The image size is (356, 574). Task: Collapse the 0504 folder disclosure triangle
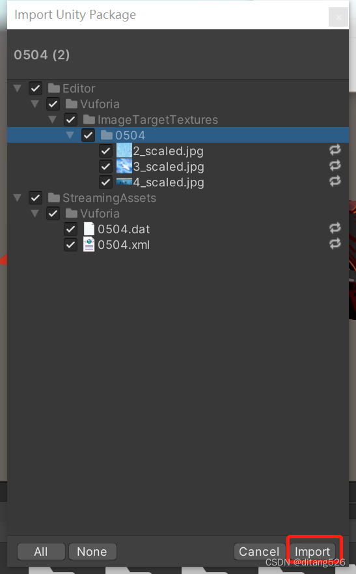click(x=70, y=135)
